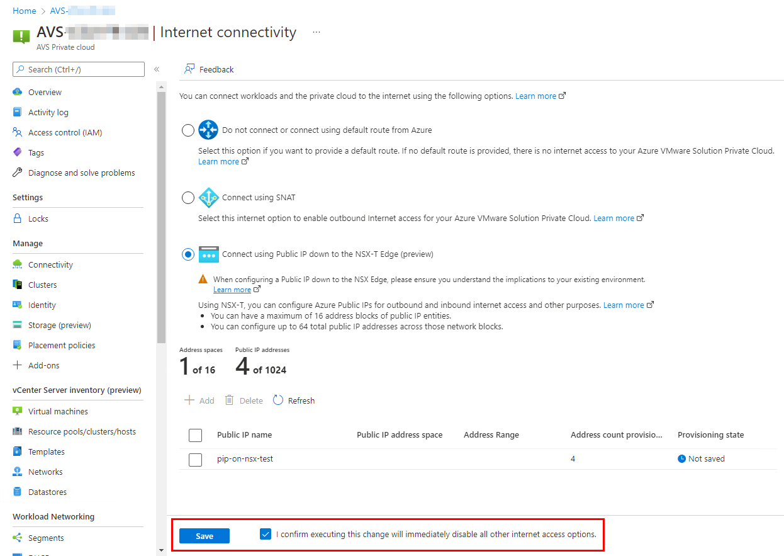Click the Identity icon
This screenshot has width=784, height=556.
coord(18,305)
